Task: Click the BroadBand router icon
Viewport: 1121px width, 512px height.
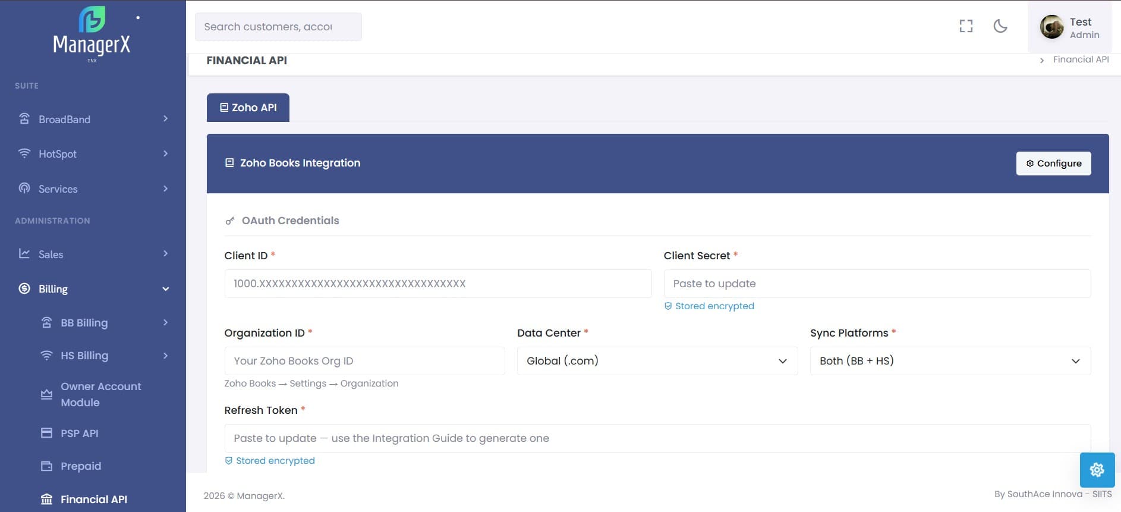Action: (x=24, y=119)
